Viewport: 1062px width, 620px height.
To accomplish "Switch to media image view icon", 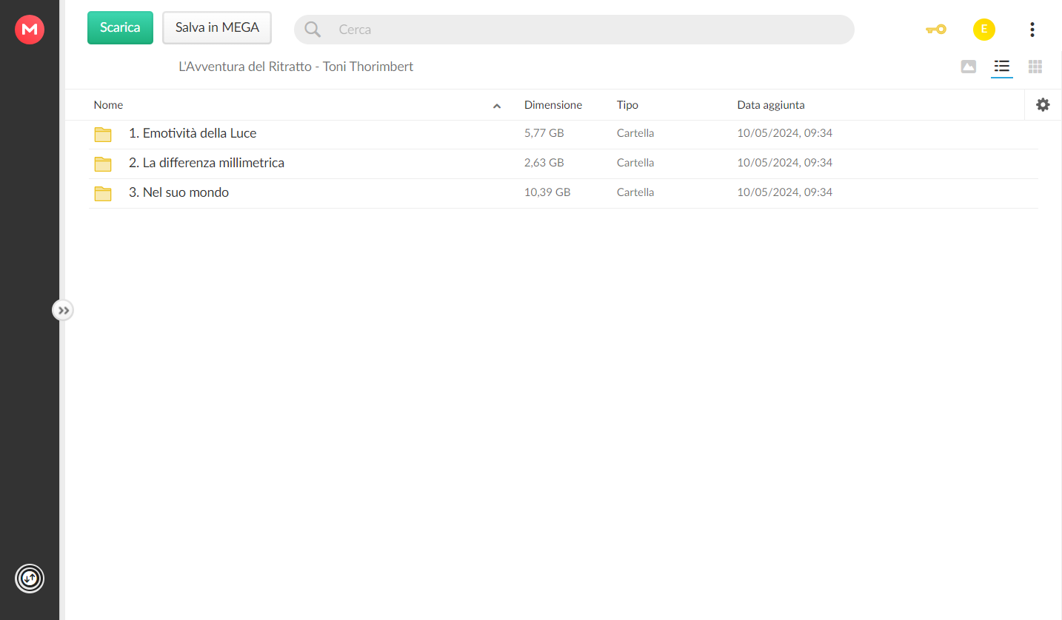I will 968,67.
